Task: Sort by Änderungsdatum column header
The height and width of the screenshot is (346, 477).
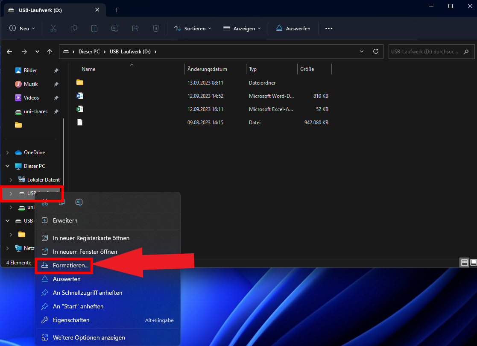Action: [207, 69]
